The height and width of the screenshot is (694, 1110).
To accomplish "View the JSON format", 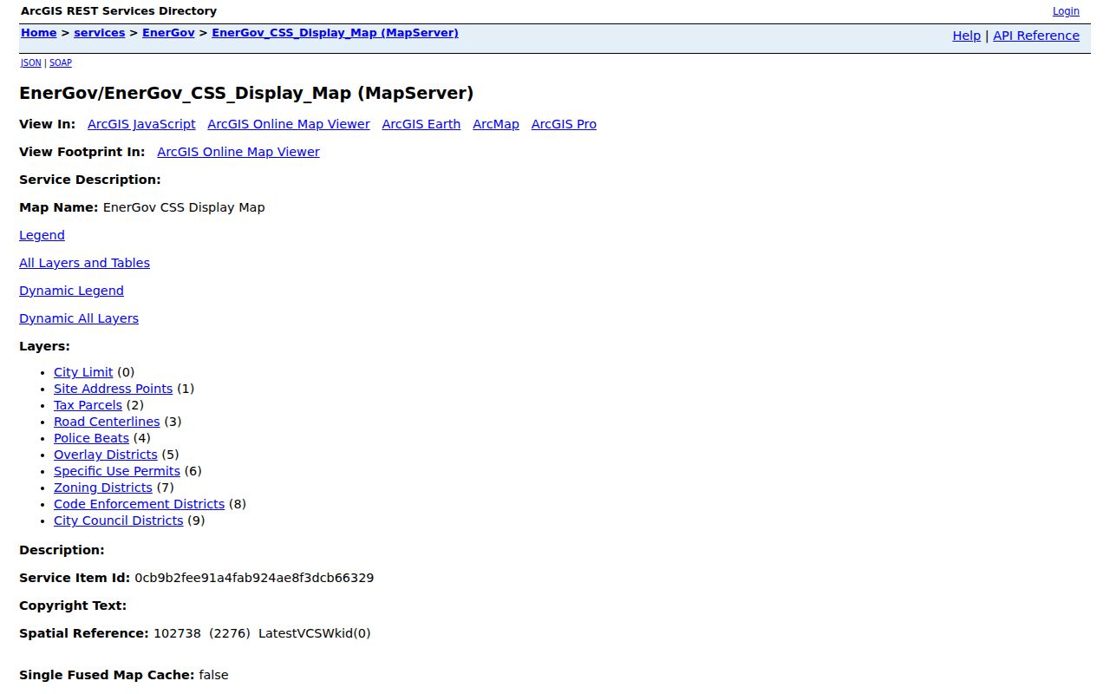I will coord(31,62).
